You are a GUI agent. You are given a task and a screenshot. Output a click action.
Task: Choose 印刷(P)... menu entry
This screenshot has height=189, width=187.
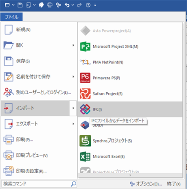click(39, 140)
